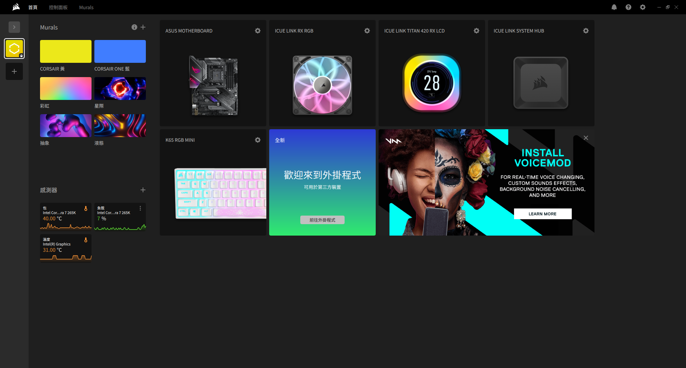Click thermometer icon on Intel Graphics sensor
Viewport: 686px width, 368px height.
pos(86,240)
